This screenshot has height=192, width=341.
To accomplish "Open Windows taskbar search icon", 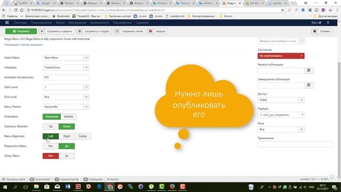I will 15,187.
